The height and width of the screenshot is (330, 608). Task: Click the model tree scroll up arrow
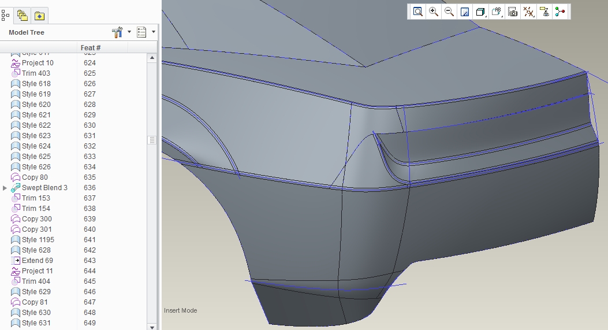pyautogui.click(x=152, y=58)
